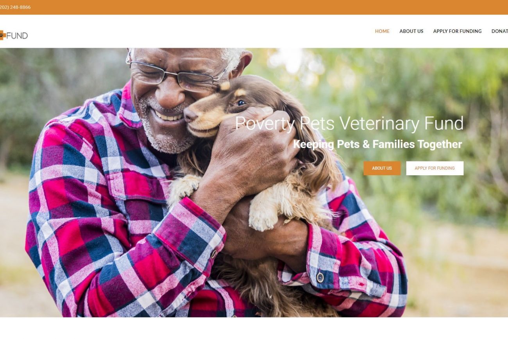
Task: Select the DONATE nav item
Action: [x=500, y=31]
